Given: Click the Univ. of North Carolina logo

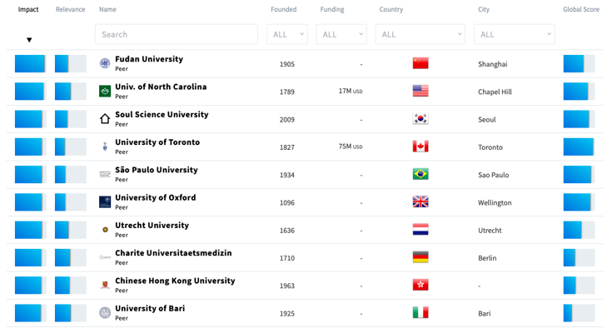Looking at the screenshot, I should 105,92.
